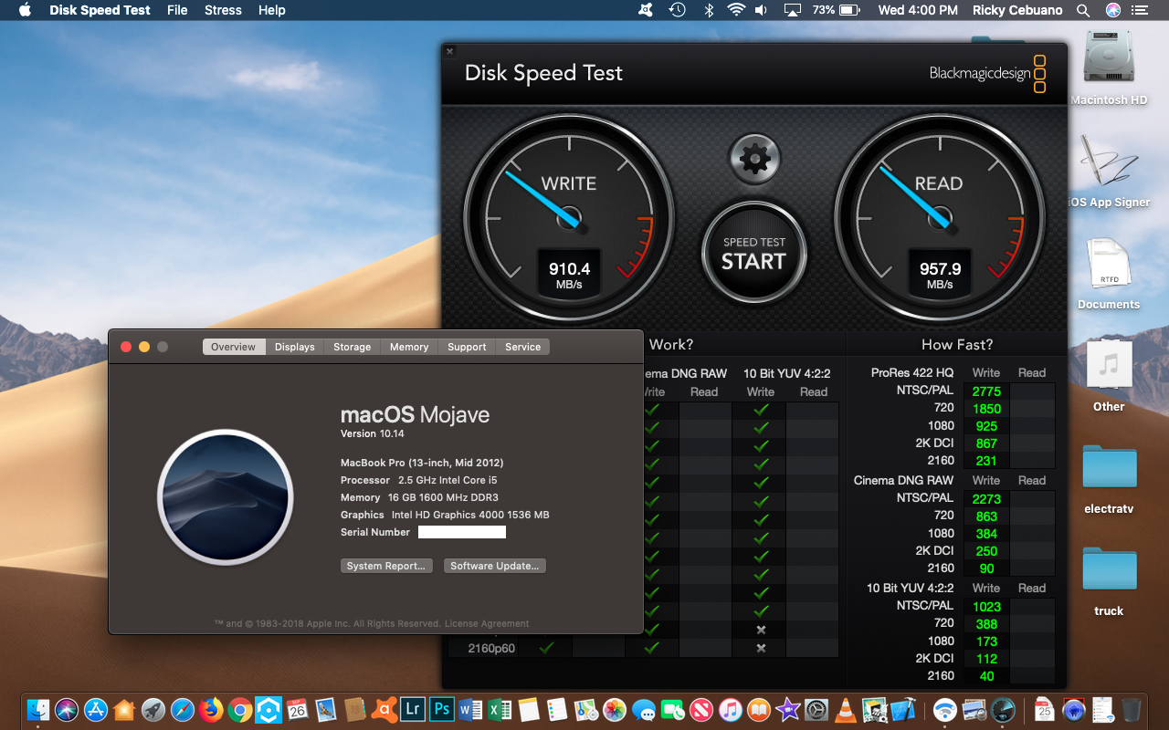This screenshot has height=730, width=1169.
Task: Click the battery 73% indicator
Action: 836,10
